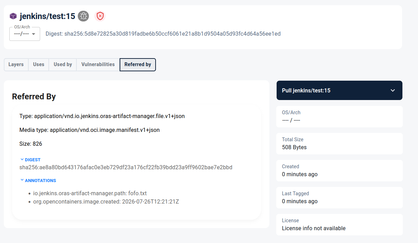Open the Used by tab

click(63, 64)
